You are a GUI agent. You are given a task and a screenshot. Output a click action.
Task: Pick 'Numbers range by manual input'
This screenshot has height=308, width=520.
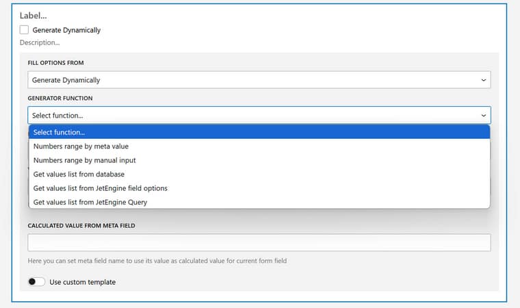click(84, 160)
